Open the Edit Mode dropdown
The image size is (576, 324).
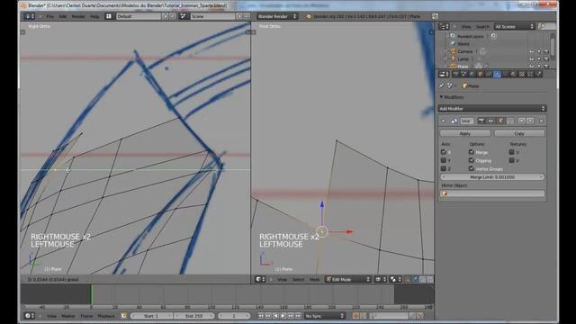348,280
